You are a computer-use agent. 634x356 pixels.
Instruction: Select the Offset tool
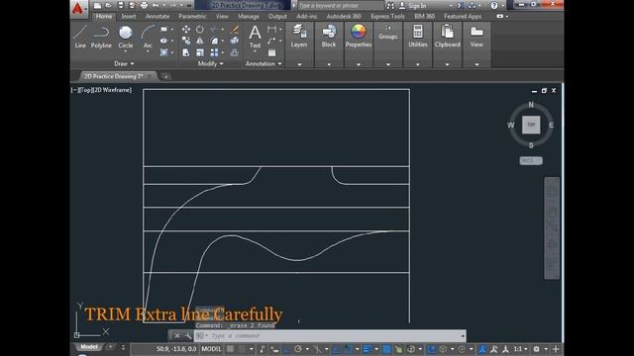point(234,52)
